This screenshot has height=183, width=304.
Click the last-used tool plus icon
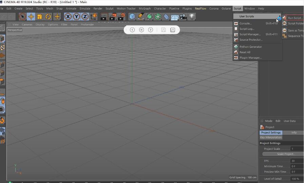[x=57, y=17]
